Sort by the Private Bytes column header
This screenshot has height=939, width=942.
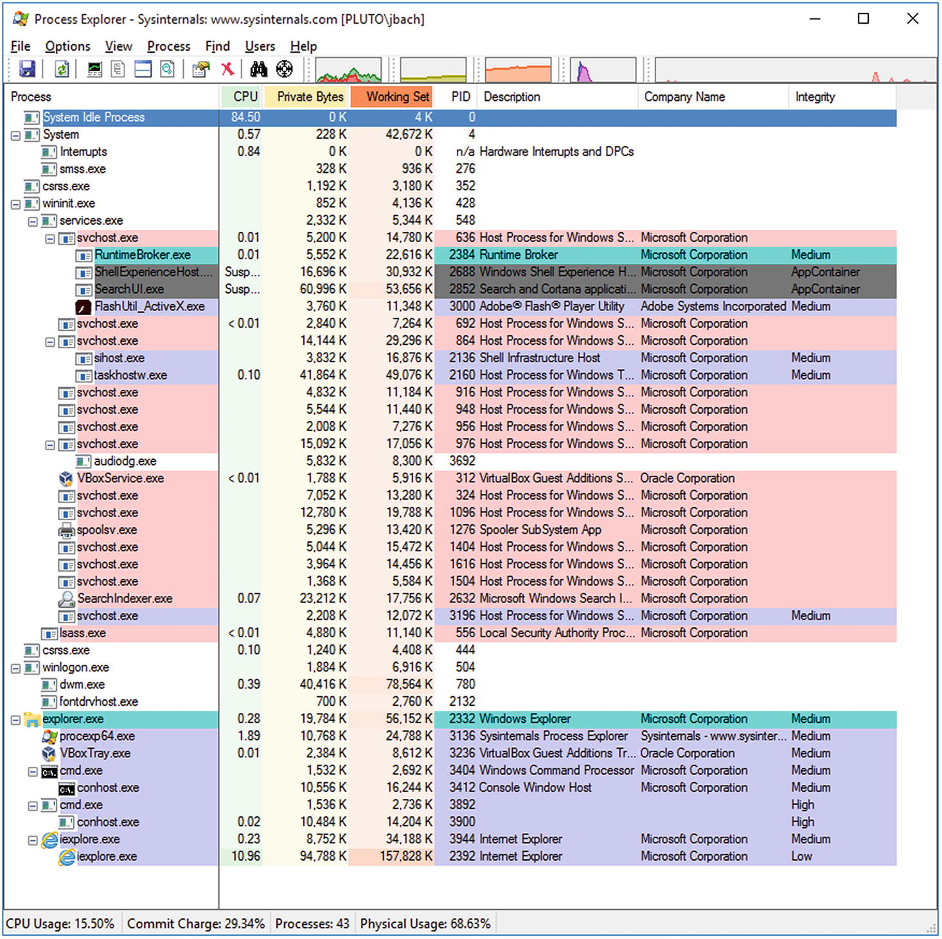point(306,97)
